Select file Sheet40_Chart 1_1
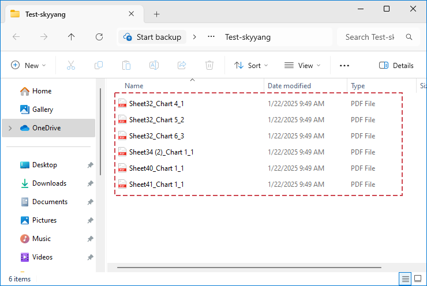 pos(156,168)
